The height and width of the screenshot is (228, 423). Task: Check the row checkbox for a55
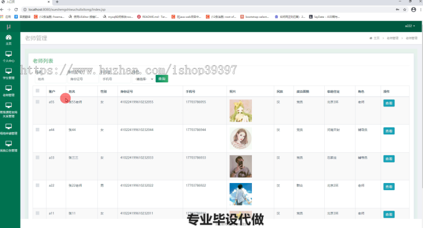(38, 102)
